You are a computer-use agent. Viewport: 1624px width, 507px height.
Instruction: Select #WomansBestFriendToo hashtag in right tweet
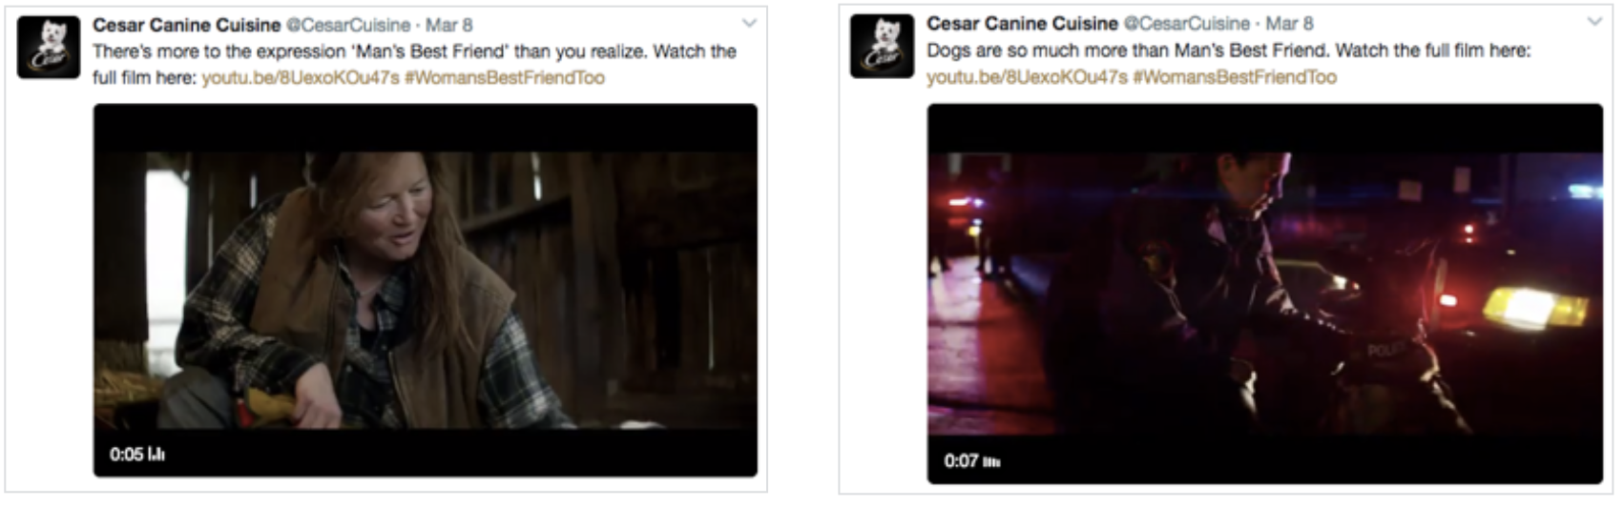[x=1235, y=77]
